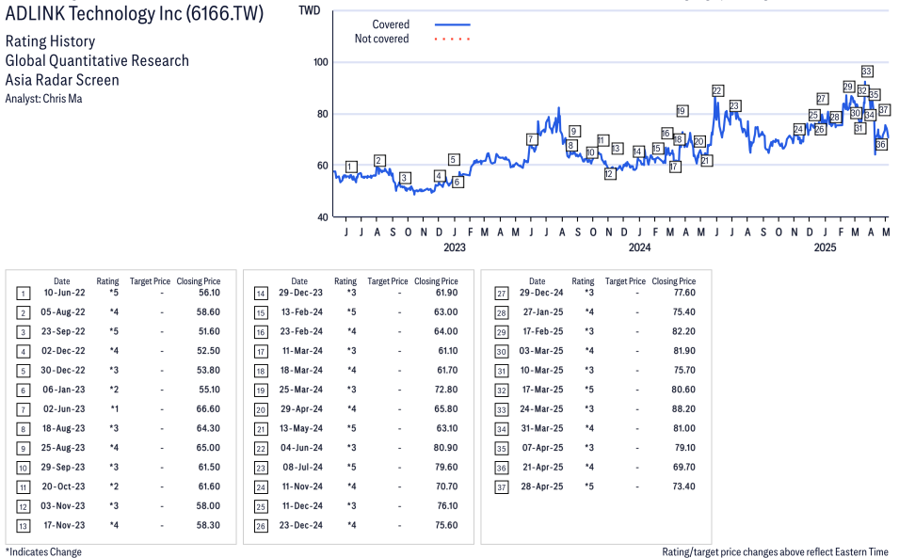Click the 77.60 closing price cell
The width and height of the screenshot is (899, 558).
click(x=684, y=293)
